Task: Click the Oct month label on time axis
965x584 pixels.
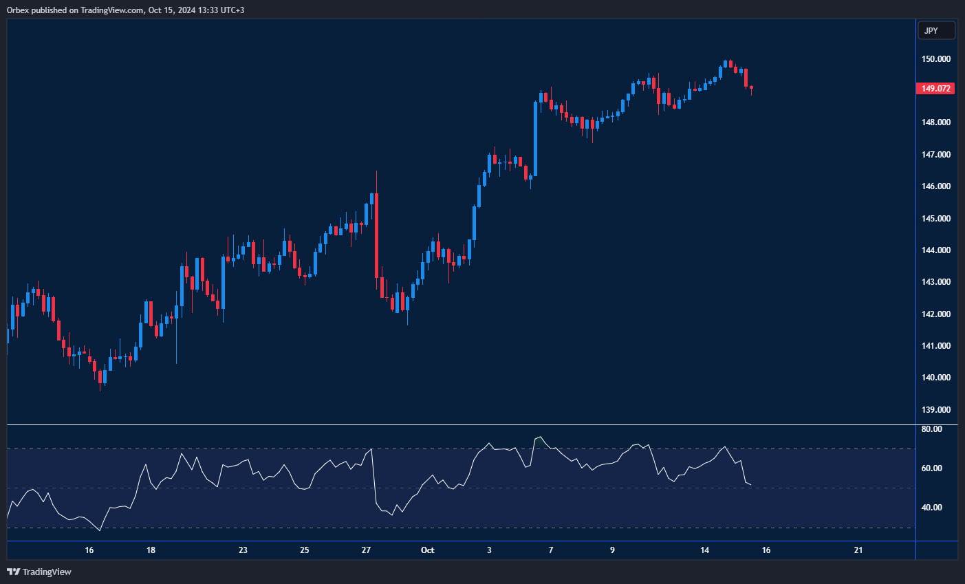Action: tap(427, 550)
